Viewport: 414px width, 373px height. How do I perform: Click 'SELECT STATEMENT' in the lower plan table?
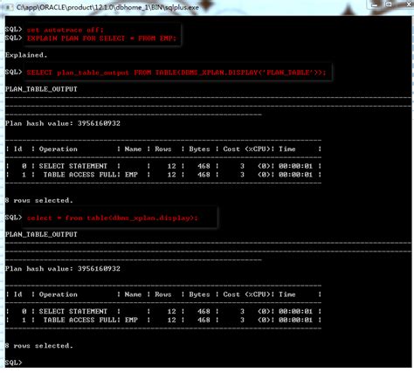tap(73, 311)
